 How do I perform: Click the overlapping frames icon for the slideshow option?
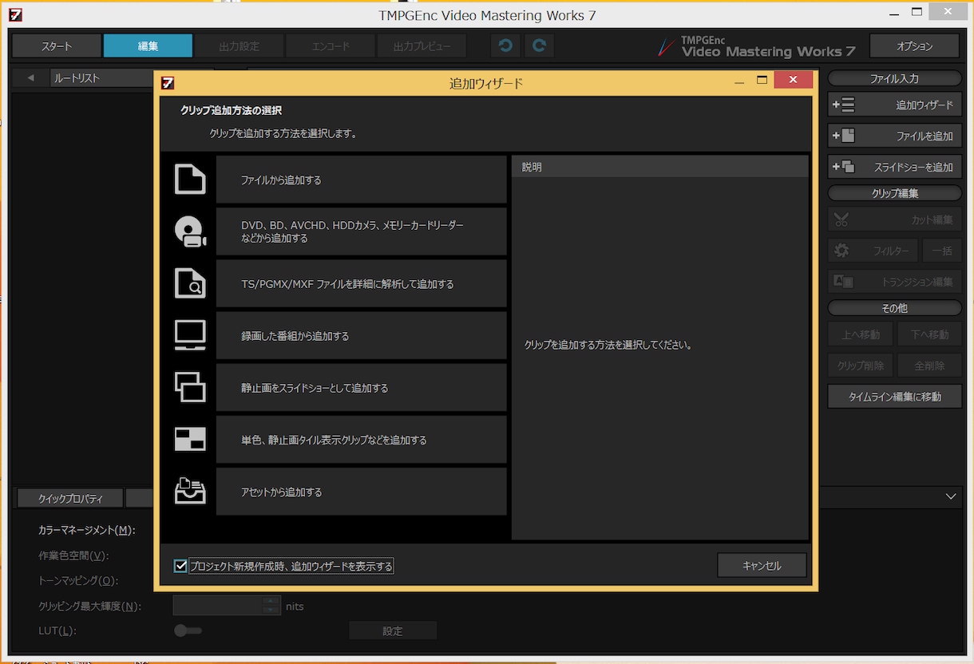coord(190,388)
